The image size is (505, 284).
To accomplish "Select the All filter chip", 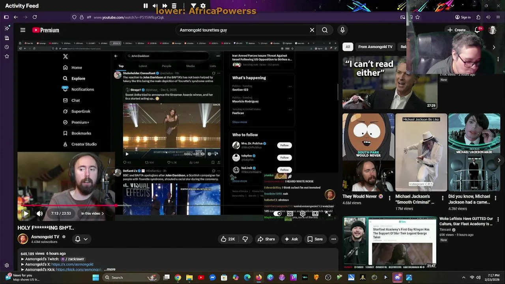I will click(348, 47).
